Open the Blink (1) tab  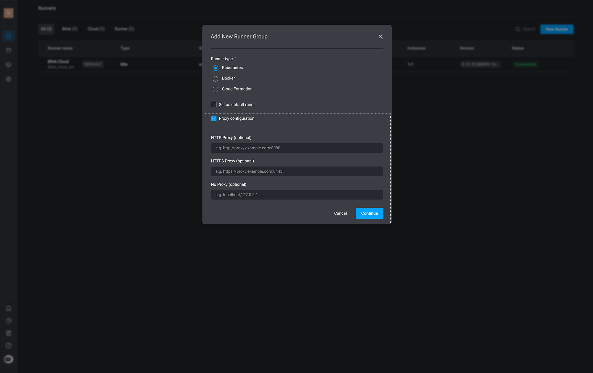[70, 29]
